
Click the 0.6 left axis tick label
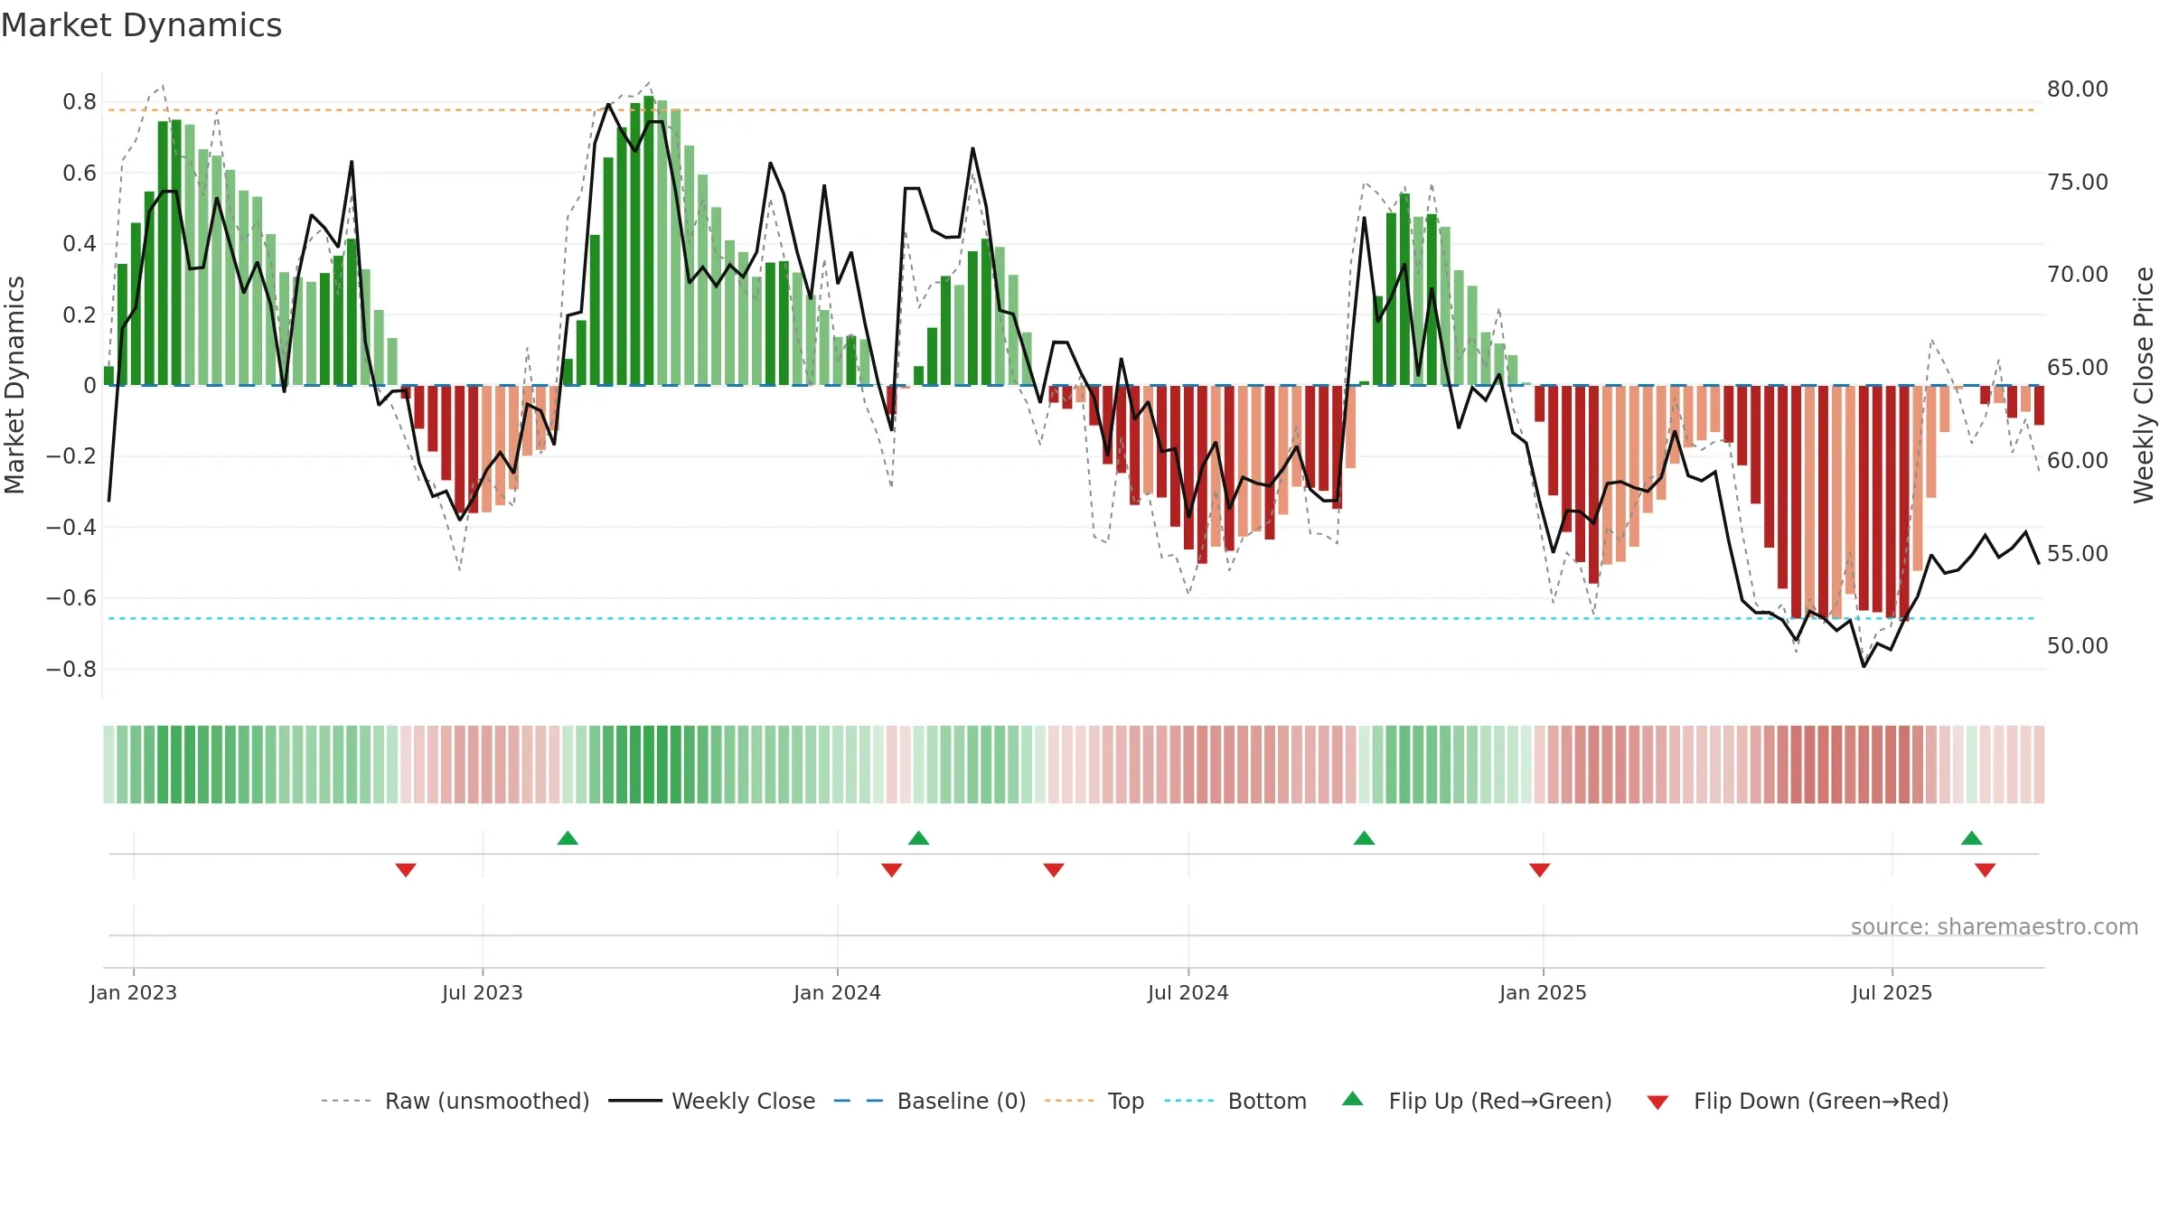click(x=80, y=173)
